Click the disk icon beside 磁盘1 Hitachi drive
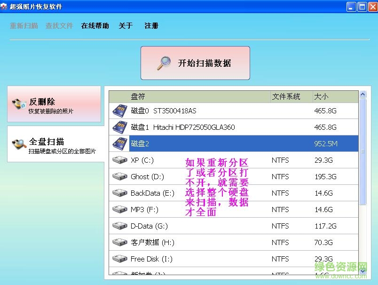 tap(119, 127)
